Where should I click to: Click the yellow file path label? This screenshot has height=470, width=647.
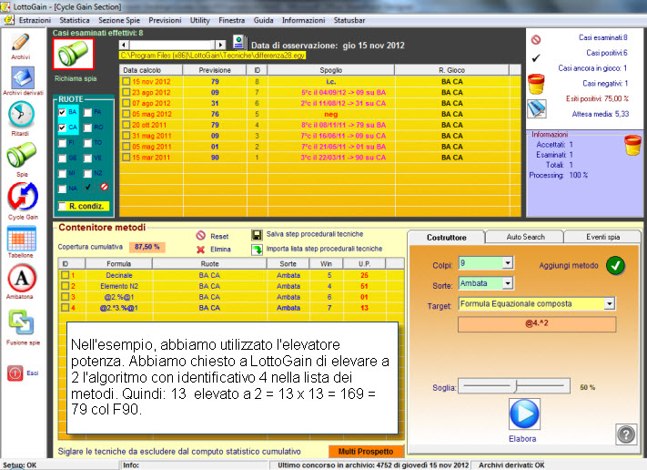click(213, 56)
